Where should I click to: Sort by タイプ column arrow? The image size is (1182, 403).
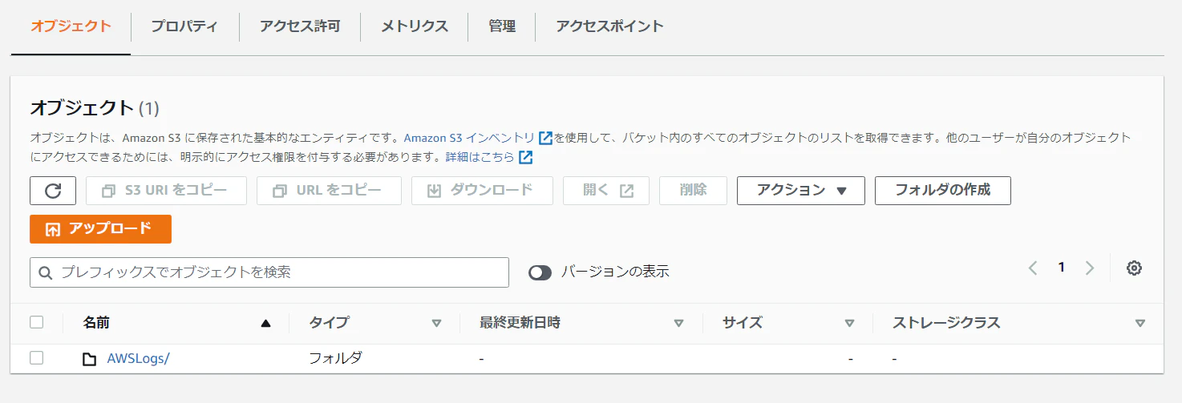pos(437,324)
